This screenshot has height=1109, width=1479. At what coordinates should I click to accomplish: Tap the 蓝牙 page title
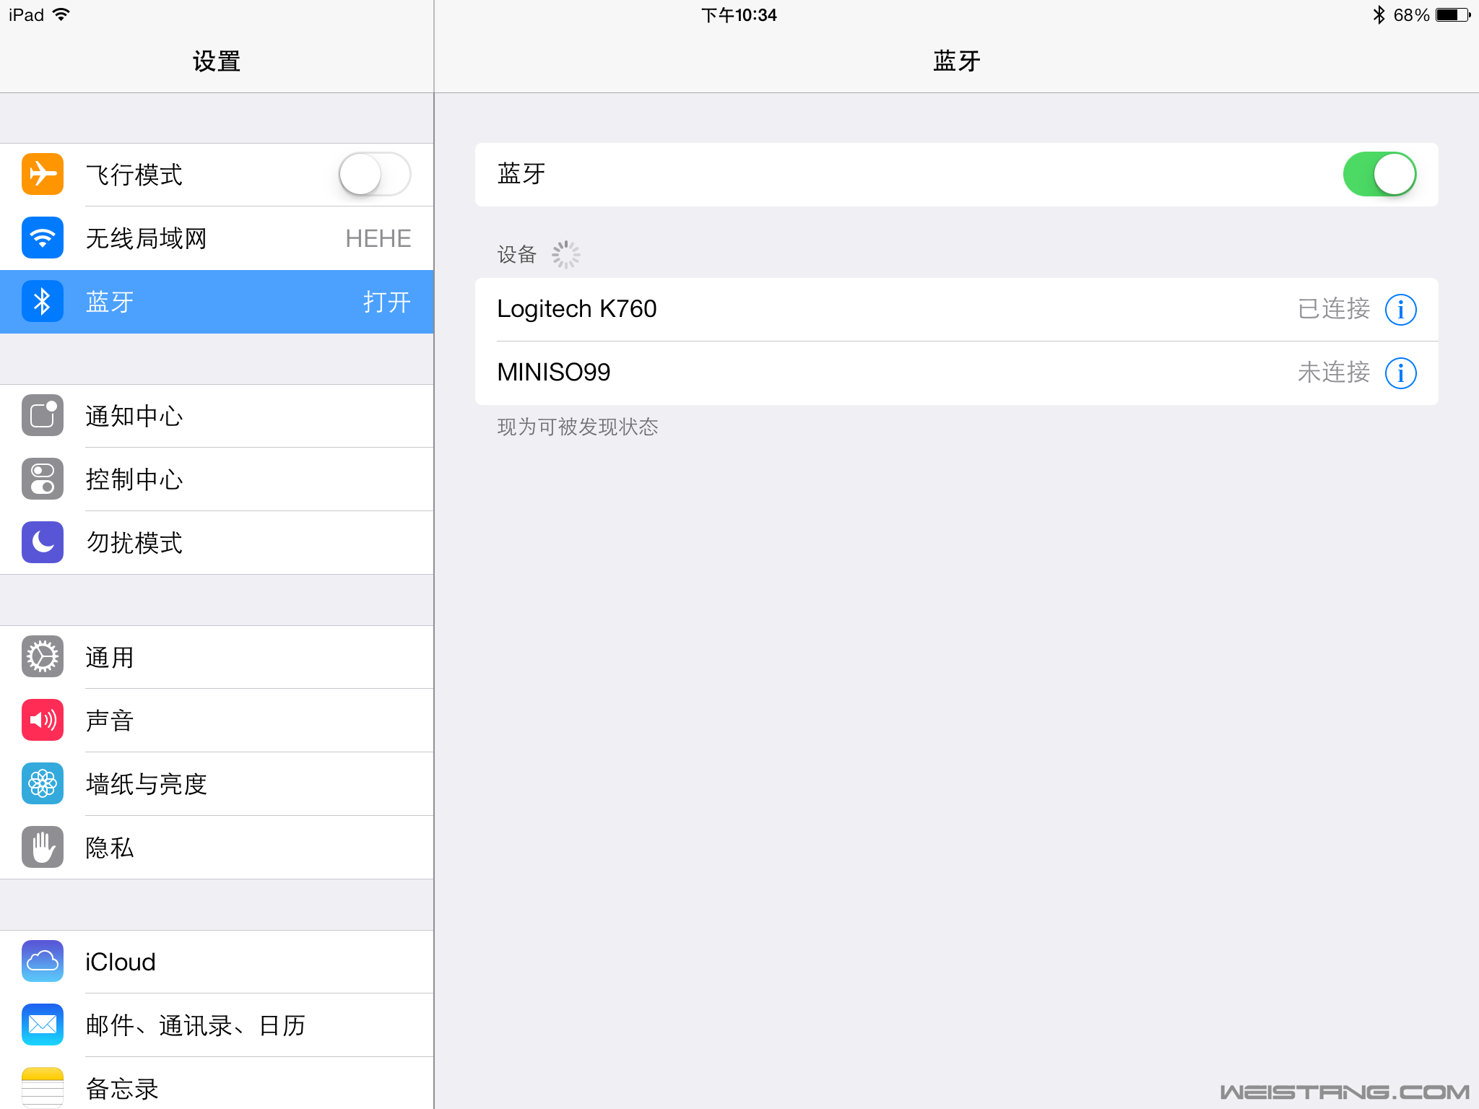[x=956, y=61]
